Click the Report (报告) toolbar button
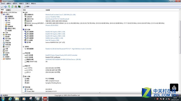This screenshot has height=101, width=181. (x=26, y=7)
